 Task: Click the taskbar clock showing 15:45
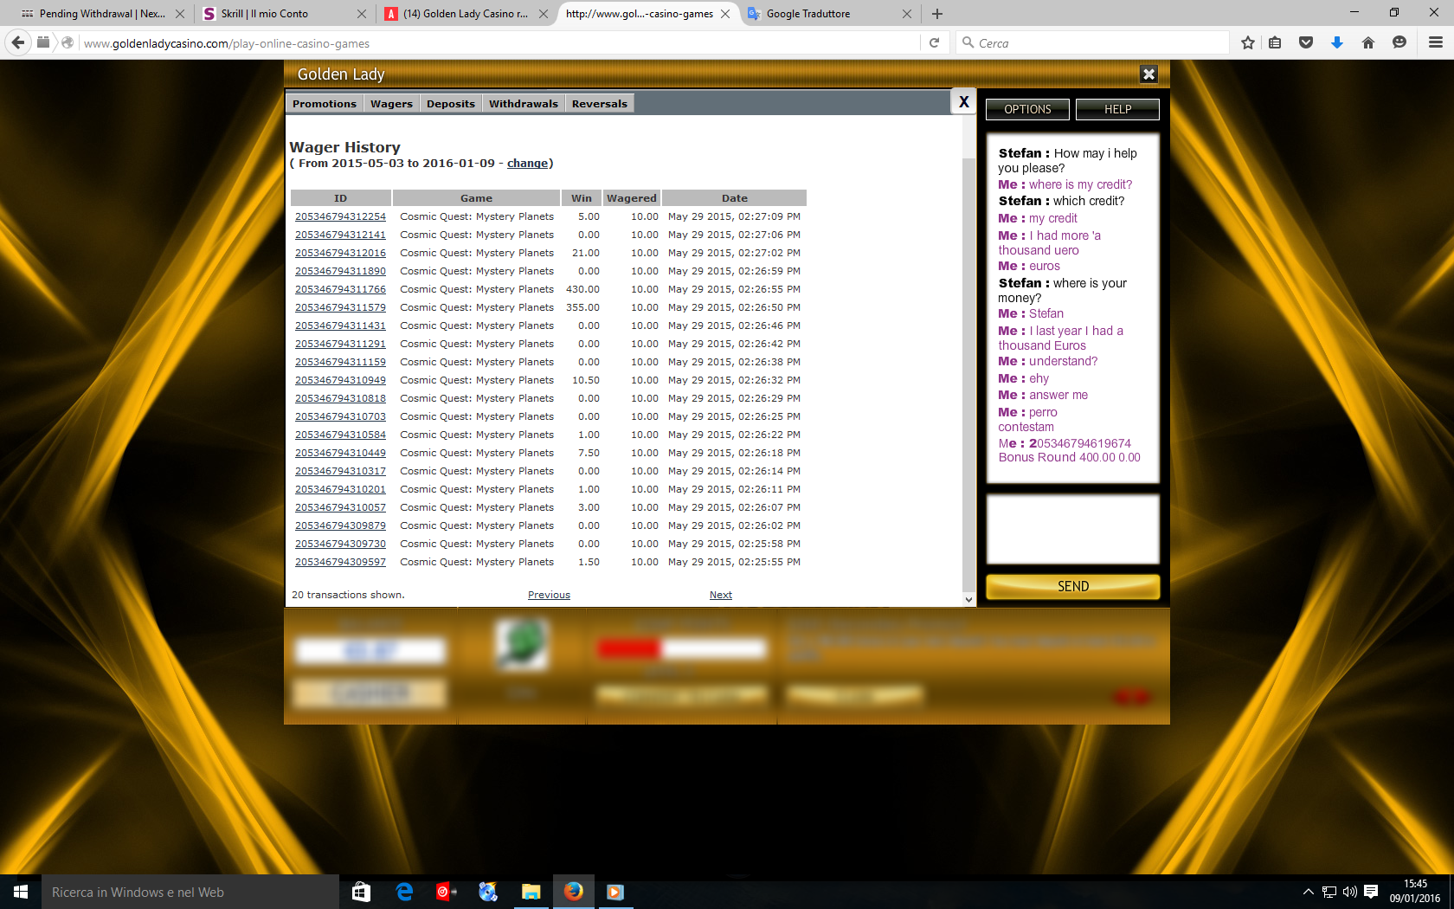click(x=1415, y=892)
